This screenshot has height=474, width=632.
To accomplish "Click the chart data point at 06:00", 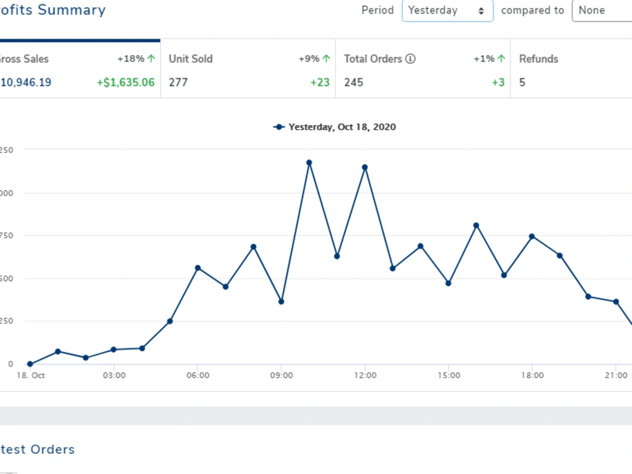I will tap(198, 268).
